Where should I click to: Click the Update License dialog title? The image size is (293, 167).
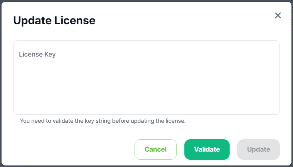[x=54, y=20]
